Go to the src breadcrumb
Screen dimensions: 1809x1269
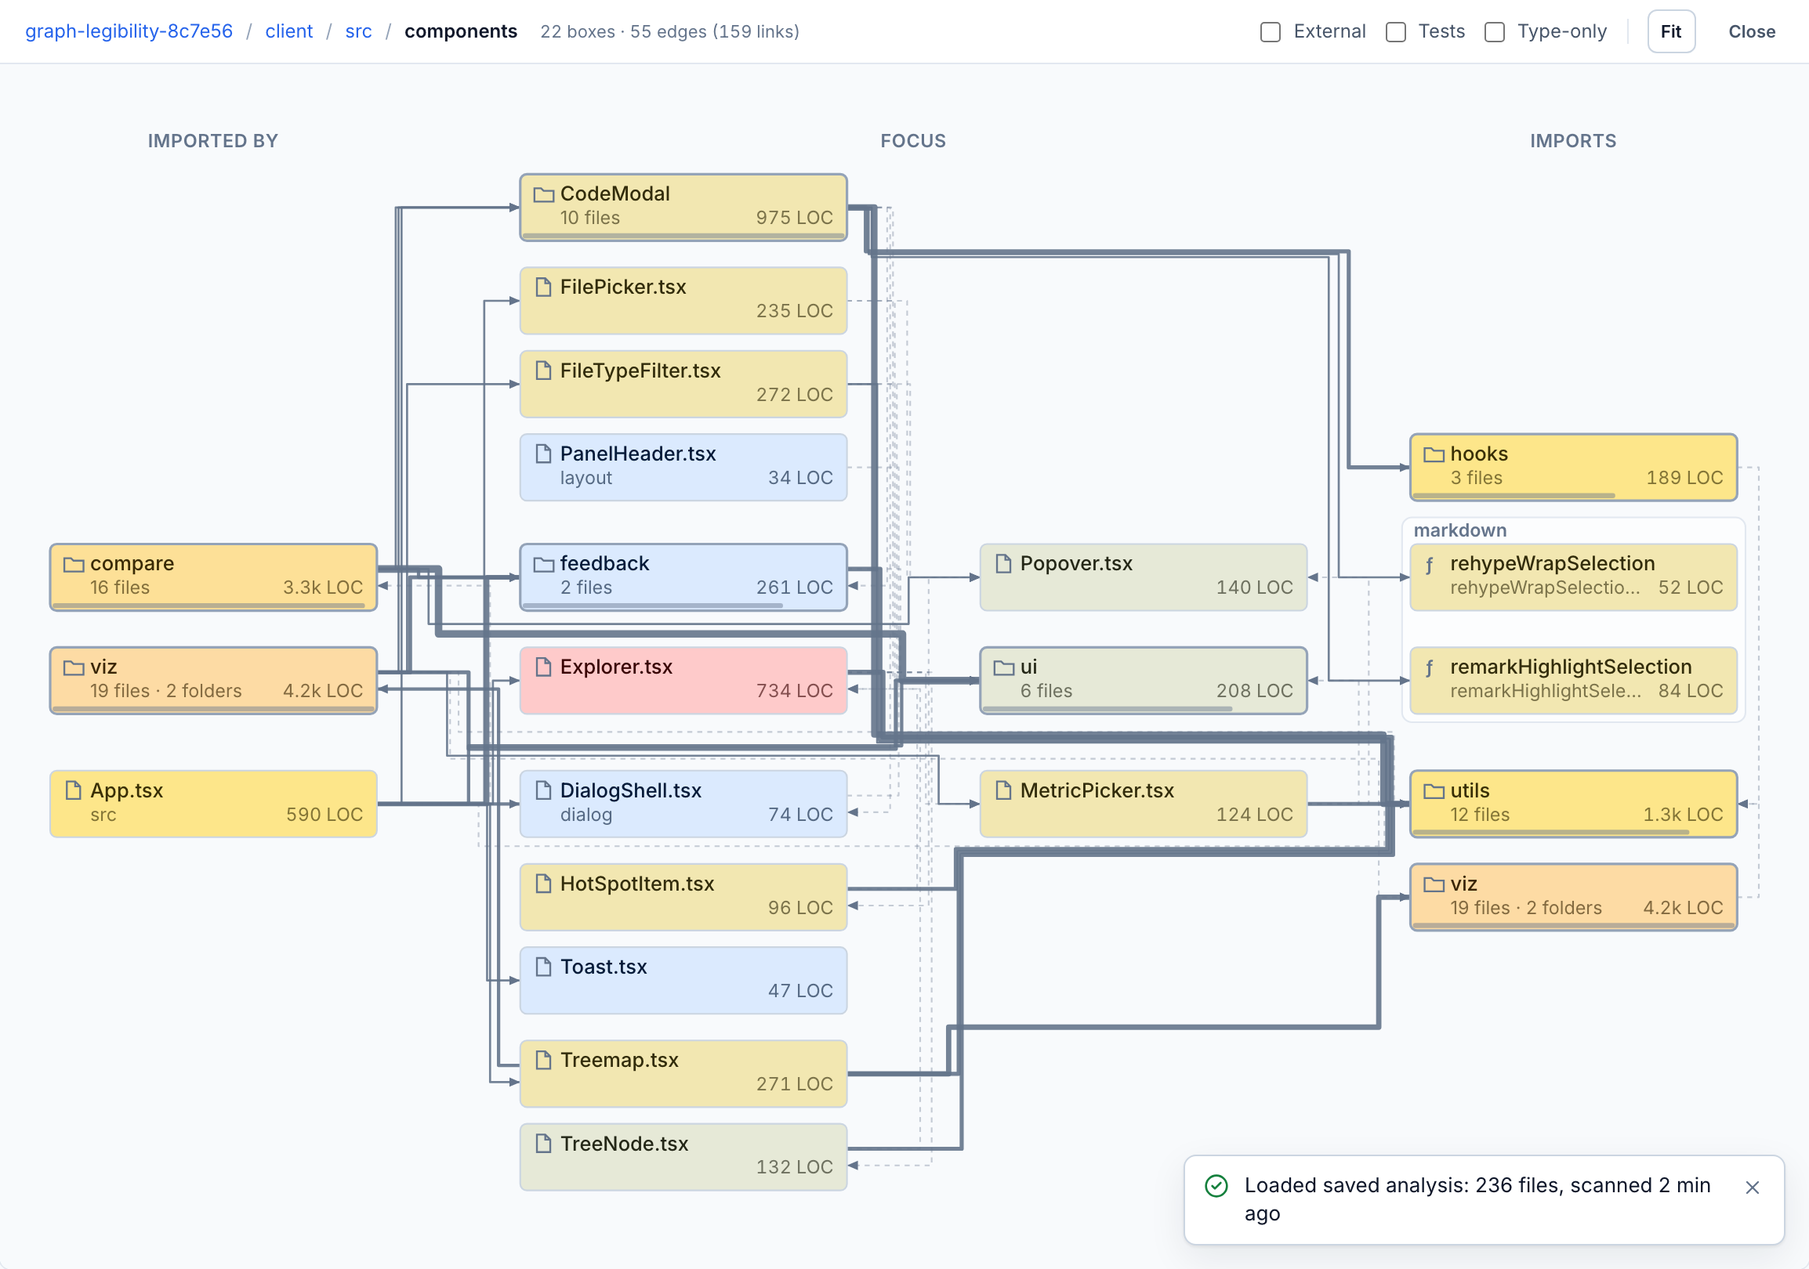358,31
